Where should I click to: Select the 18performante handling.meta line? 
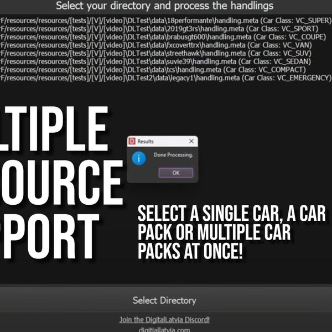point(166,21)
